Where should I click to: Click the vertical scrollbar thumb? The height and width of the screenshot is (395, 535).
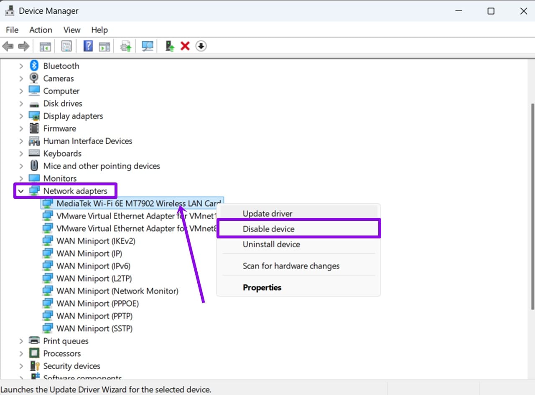point(532,207)
